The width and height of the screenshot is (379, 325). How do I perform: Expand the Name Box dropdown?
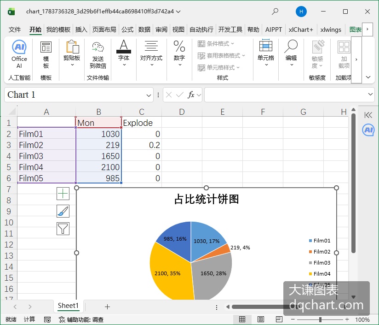(x=149, y=95)
